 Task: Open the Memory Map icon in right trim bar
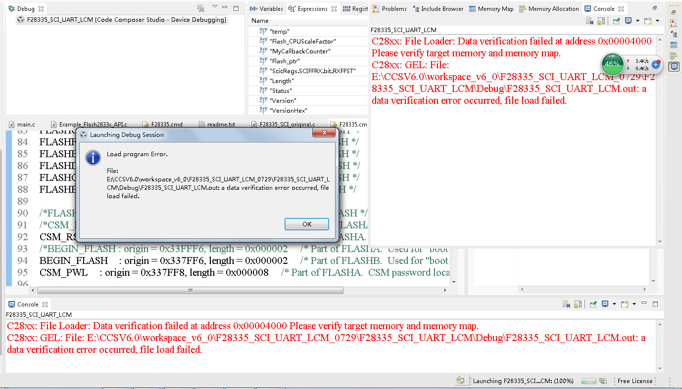pyautogui.click(x=674, y=44)
